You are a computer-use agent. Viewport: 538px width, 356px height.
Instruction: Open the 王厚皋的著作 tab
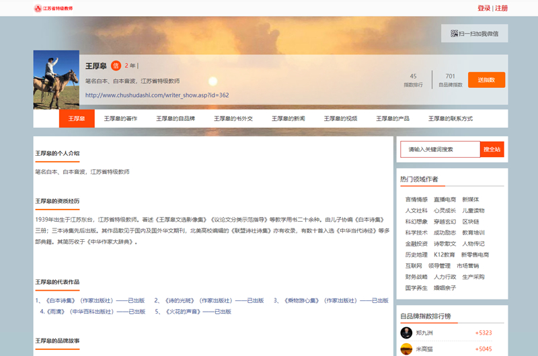click(120, 118)
